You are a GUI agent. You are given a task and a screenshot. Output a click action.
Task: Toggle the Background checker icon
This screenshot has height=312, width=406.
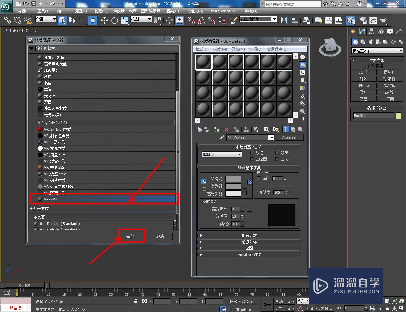coord(303,72)
